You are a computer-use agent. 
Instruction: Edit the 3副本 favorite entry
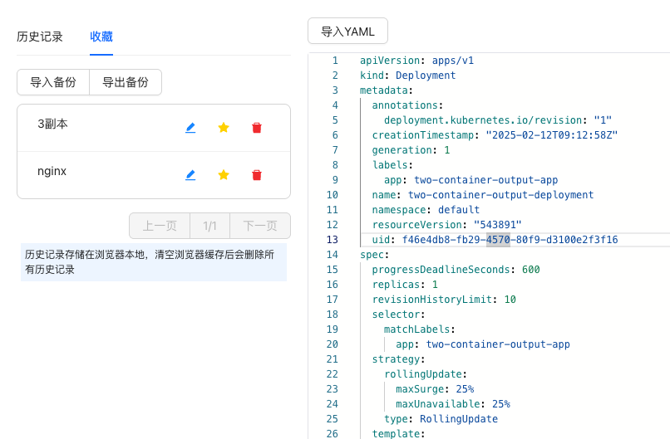190,128
